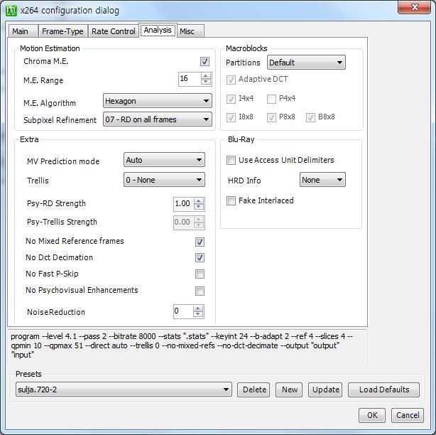Click the Psy-Trellis Strength up arrow

coord(199,220)
